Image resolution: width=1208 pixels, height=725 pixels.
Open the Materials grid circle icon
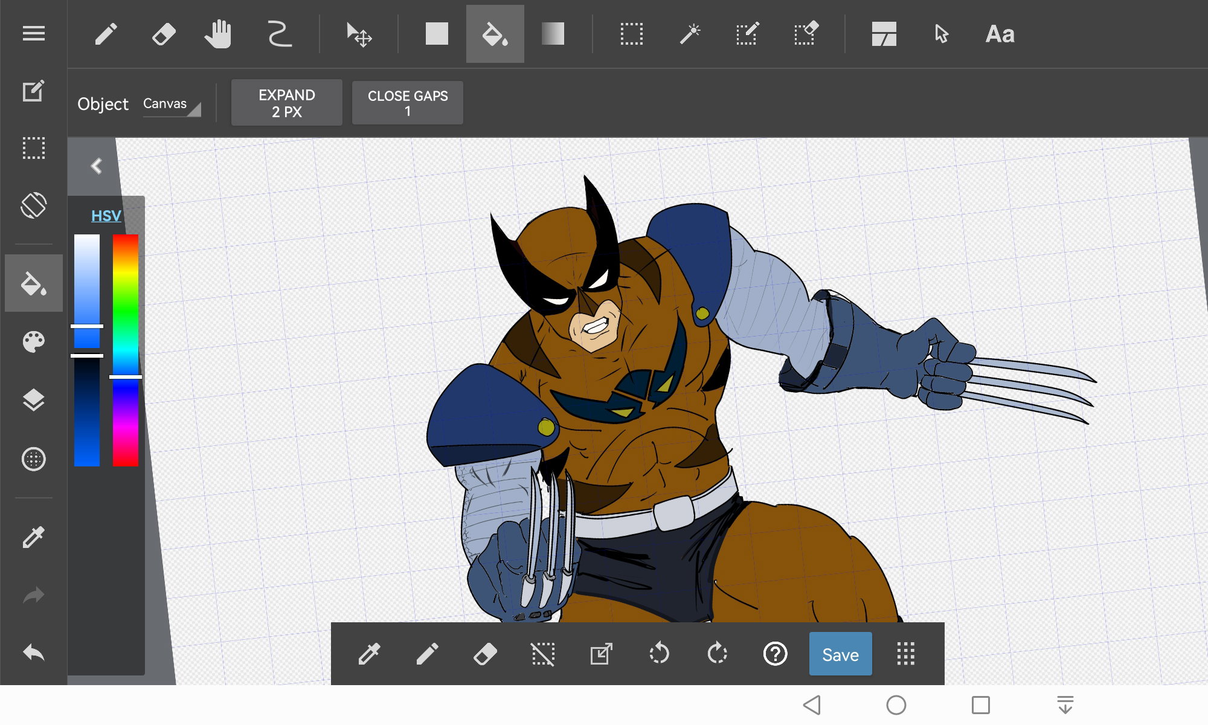point(34,459)
